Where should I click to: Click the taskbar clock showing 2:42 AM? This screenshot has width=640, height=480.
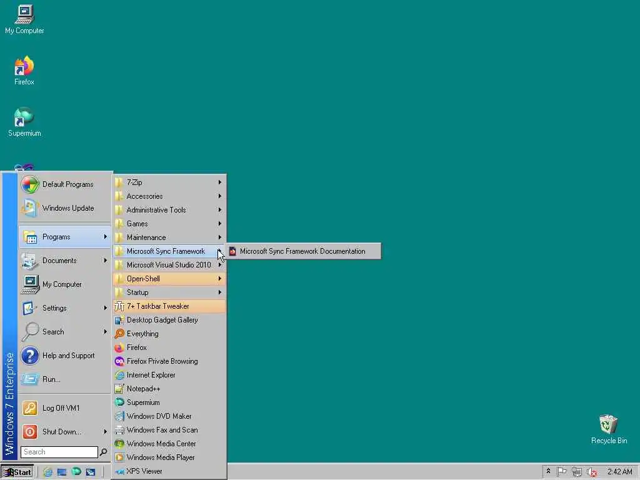619,472
